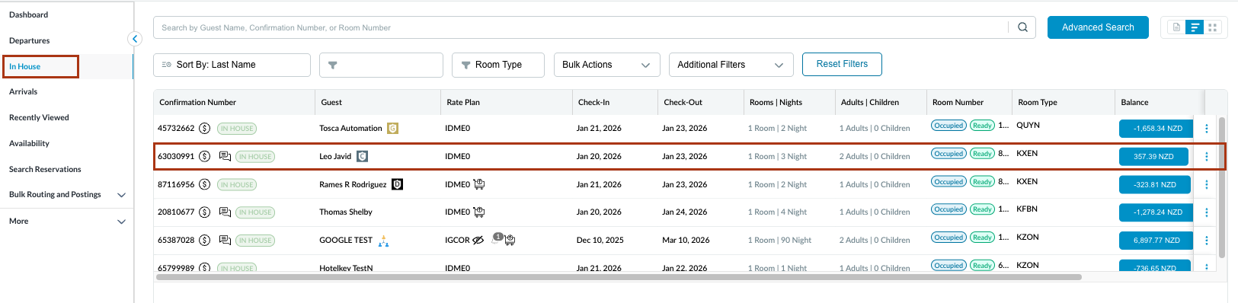Open comments icon for reservation 65387028
The image size is (1238, 303).
tap(225, 241)
